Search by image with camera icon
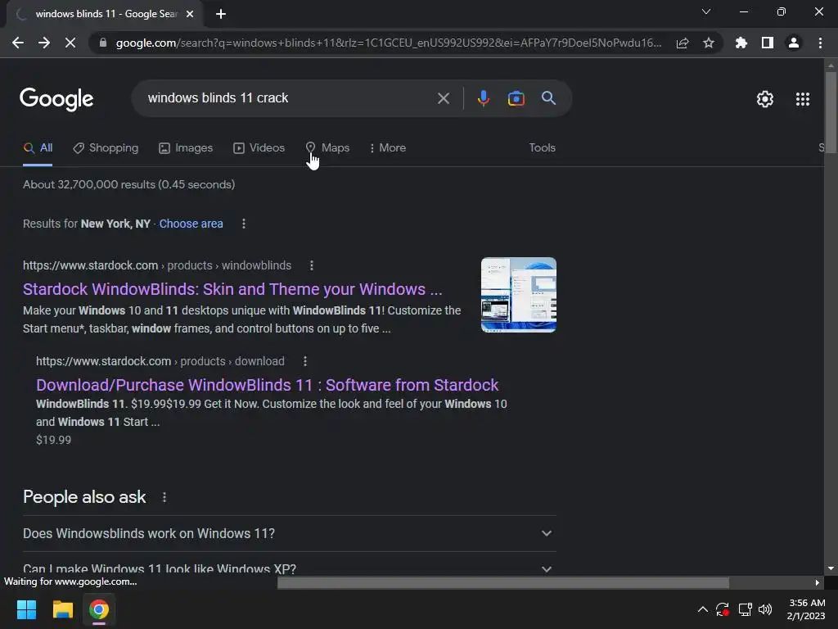Screen dimensions: 838x629 pyautogui.click(x=516, y=98)
